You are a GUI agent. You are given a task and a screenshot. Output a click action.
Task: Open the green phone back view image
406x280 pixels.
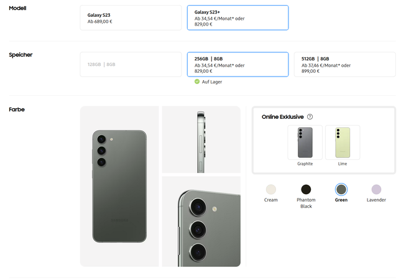[x=119, y=186]
